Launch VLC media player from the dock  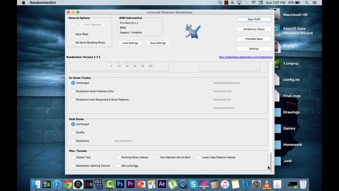[267, 184]
